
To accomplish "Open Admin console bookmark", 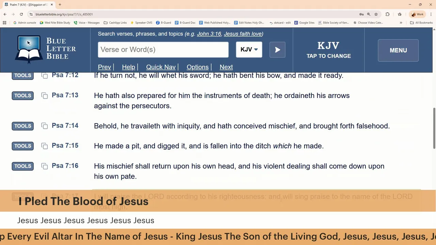I will [25, 23].
